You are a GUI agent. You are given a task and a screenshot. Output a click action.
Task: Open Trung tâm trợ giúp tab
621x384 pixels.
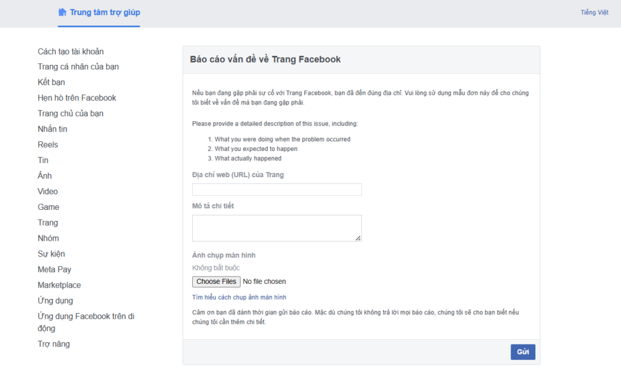(x=99, y=13)
